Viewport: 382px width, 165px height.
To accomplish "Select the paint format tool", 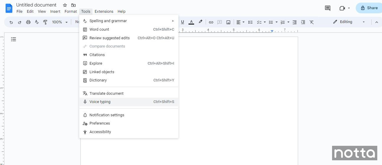I will [x=45, y=22].
